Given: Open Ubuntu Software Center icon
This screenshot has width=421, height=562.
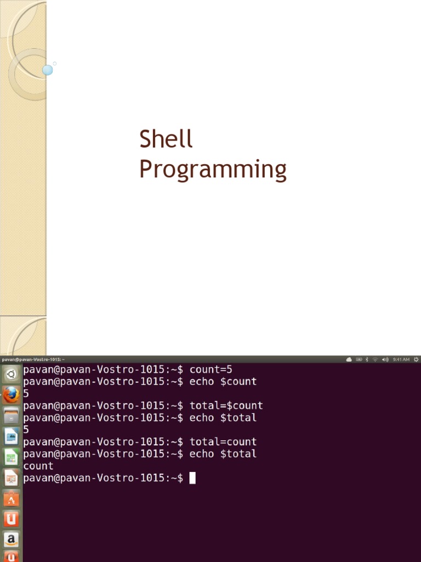Looking at the screenshot, I should [x=11, y=498].
